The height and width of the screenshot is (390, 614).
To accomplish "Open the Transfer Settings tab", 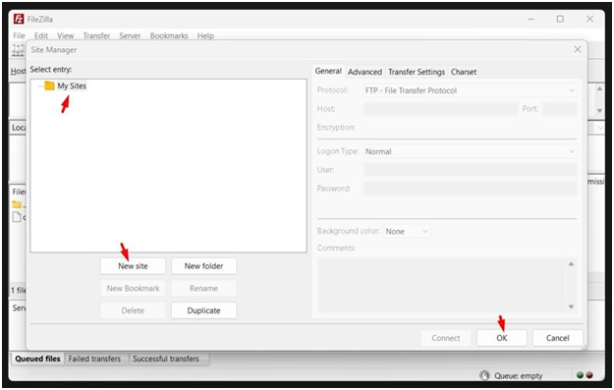I will pos(417,72).
